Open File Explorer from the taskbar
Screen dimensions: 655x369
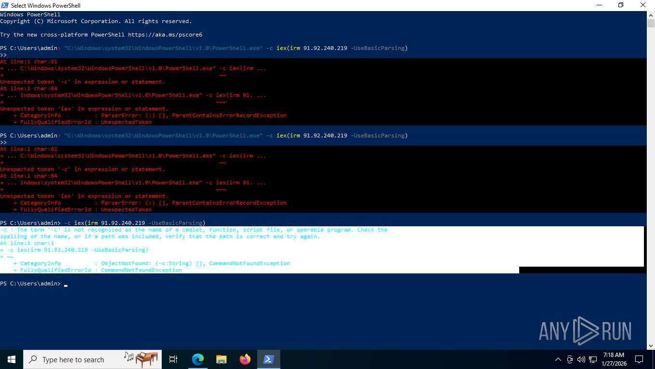221,359
